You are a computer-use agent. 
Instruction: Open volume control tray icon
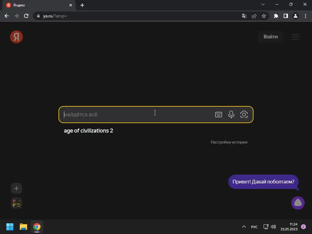pyautogui.click(x=273, y=227)
